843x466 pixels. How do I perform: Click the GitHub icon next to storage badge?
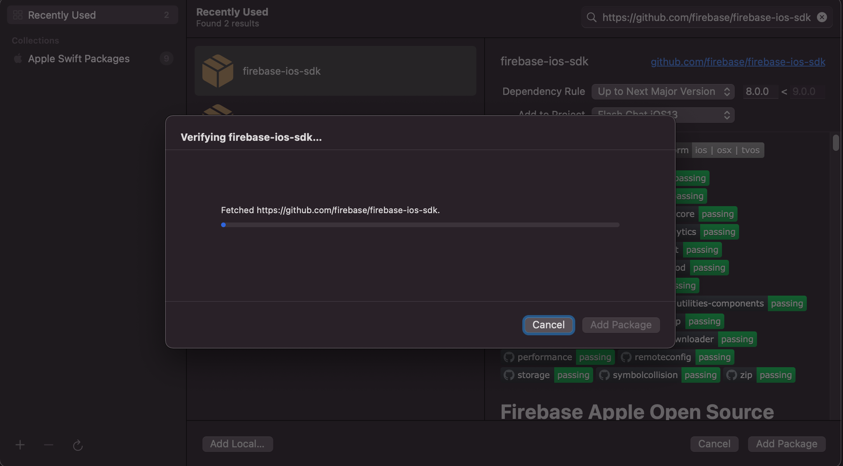(509, 375)
